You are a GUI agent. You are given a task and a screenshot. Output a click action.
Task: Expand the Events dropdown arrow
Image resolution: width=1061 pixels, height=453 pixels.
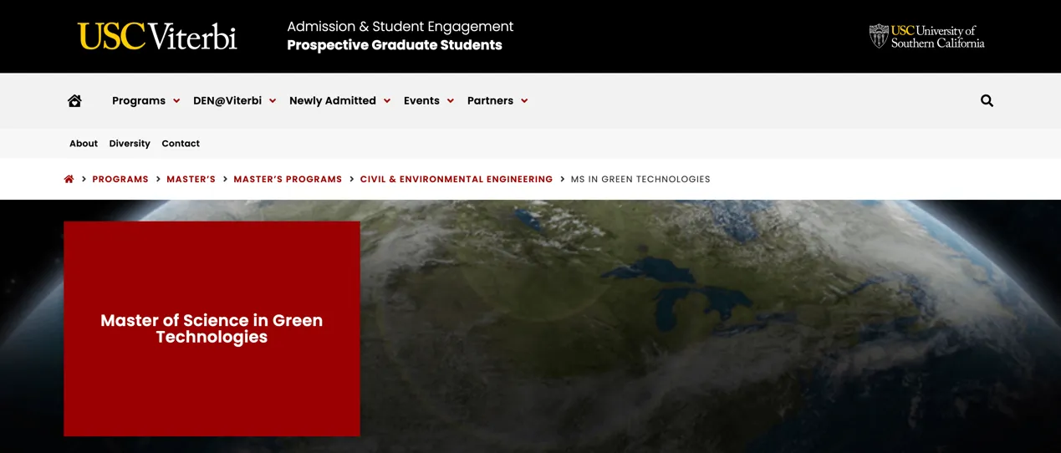451,101
